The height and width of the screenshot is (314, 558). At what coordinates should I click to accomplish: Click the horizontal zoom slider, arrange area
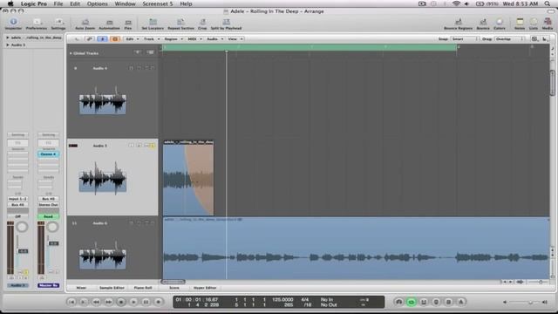click(x=539, y=282)
